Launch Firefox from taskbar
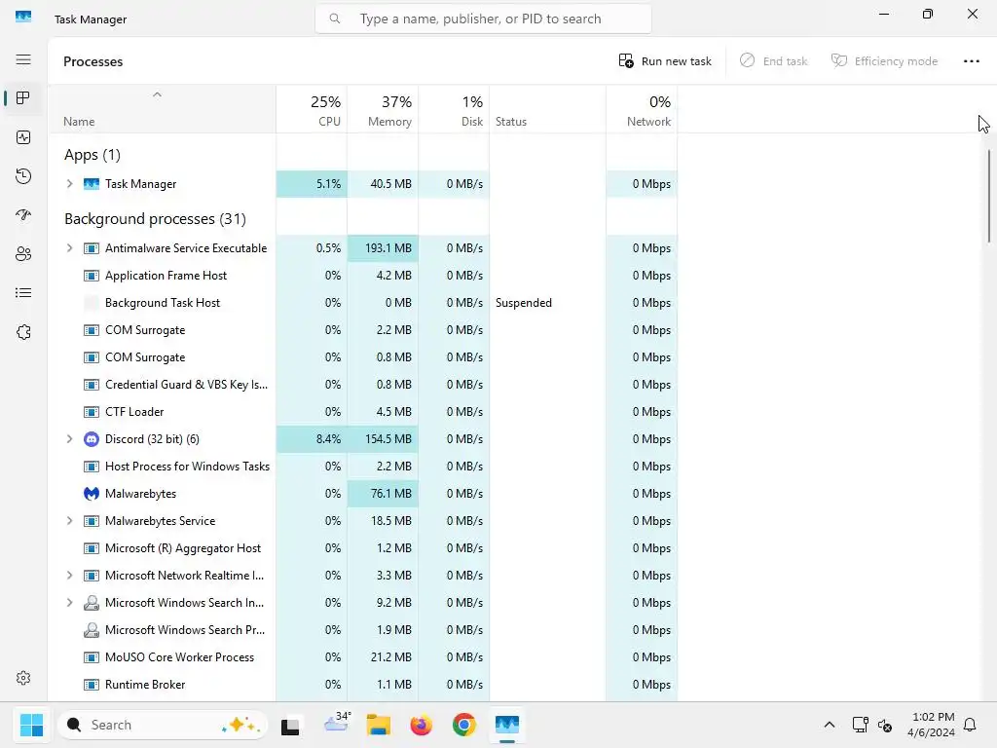 click(x=421, y=725)
